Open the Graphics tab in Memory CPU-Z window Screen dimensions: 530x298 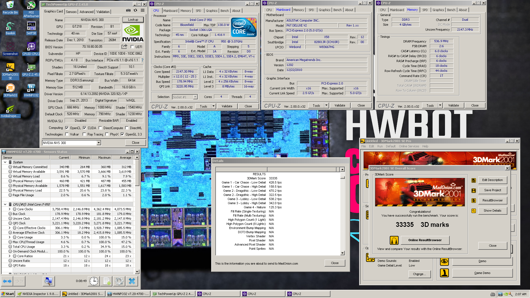[x=438, y=10]
